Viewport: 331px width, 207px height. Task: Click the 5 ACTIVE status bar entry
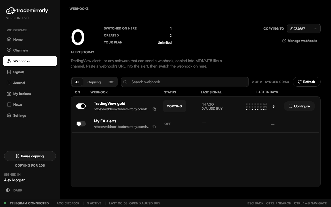pyautogui.click(x=94, y=203)
